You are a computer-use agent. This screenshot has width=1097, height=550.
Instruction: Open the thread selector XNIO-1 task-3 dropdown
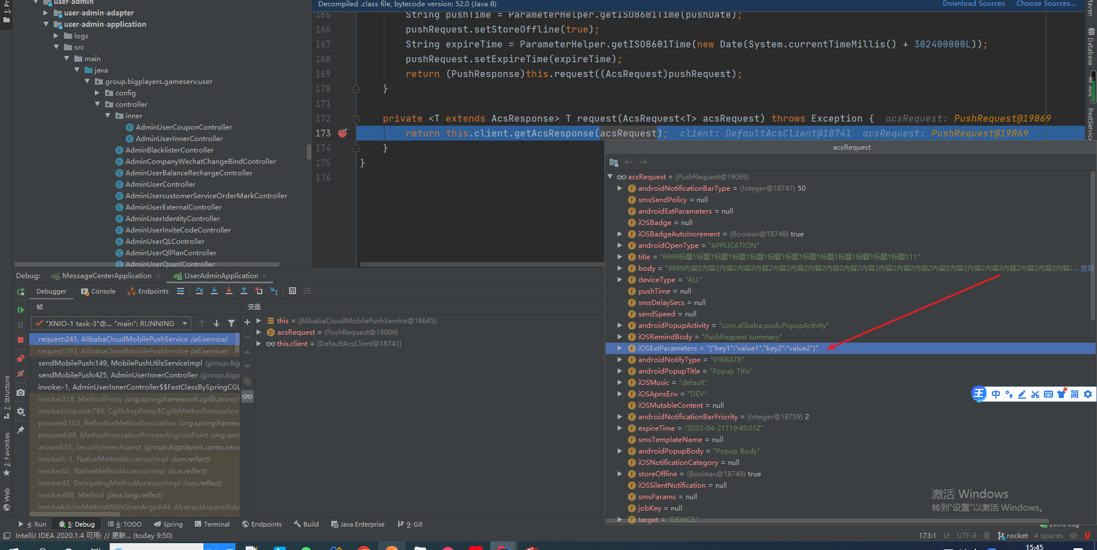click(111, 323)
